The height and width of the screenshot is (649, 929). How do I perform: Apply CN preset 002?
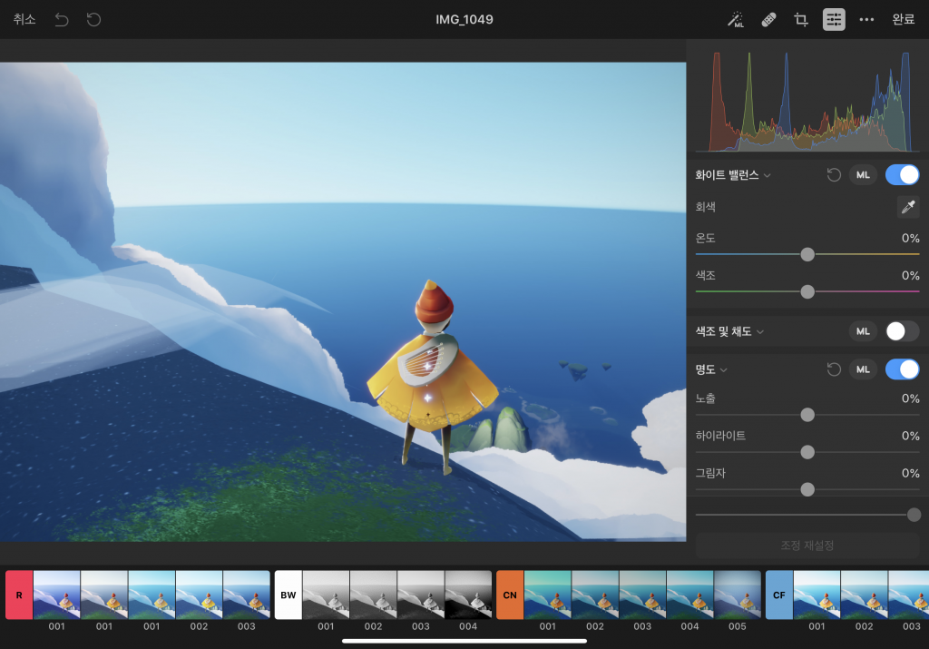pyautogui.click(x=595, y=595)
